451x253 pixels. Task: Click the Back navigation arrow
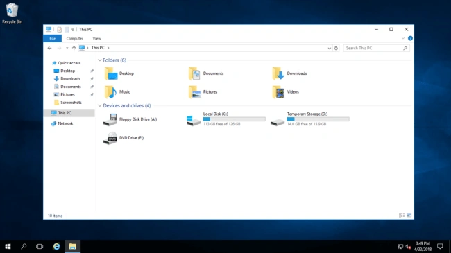(x=49, y=48)
